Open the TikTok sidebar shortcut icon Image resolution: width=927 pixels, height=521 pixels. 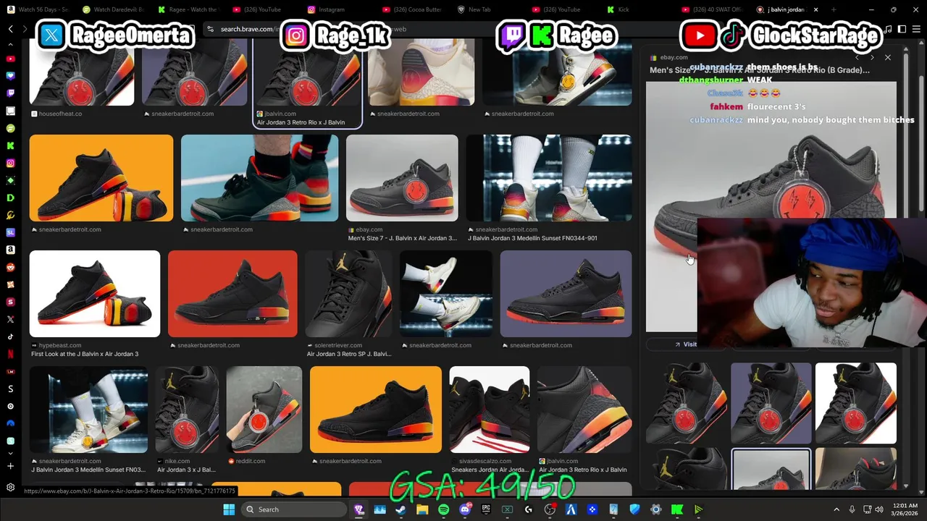tap(10, 336)
